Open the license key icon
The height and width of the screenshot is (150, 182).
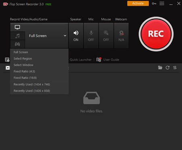[154, 4]
